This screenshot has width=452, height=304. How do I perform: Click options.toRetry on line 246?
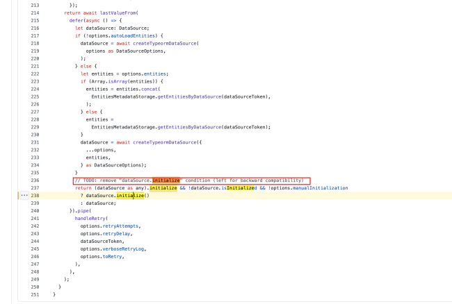coord(102,257)
